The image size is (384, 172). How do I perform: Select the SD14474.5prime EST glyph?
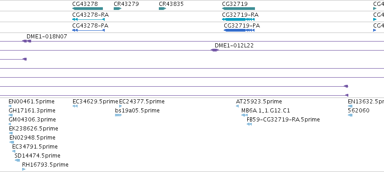[18, 160]
